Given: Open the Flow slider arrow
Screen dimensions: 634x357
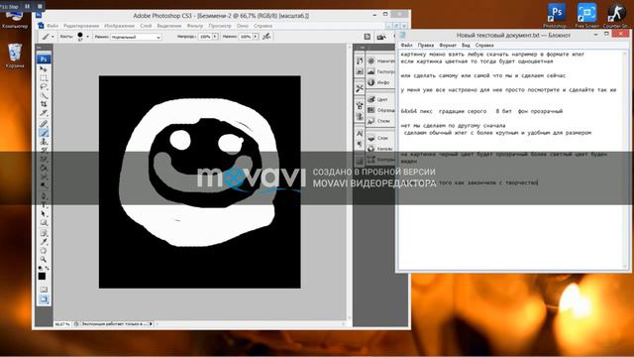Looking at the screenshot, I should pyautogui.click(x=256, y=37).
